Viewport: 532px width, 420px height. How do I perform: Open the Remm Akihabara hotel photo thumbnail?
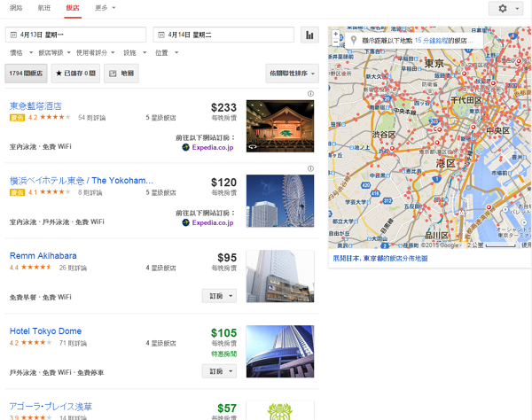pyautogui.click(x=279, y=276)
